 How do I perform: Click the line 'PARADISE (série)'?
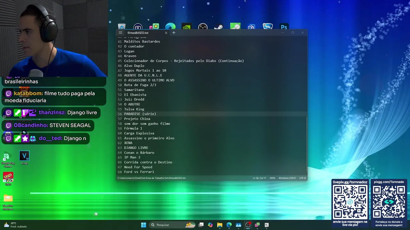(x=140, y=114)
